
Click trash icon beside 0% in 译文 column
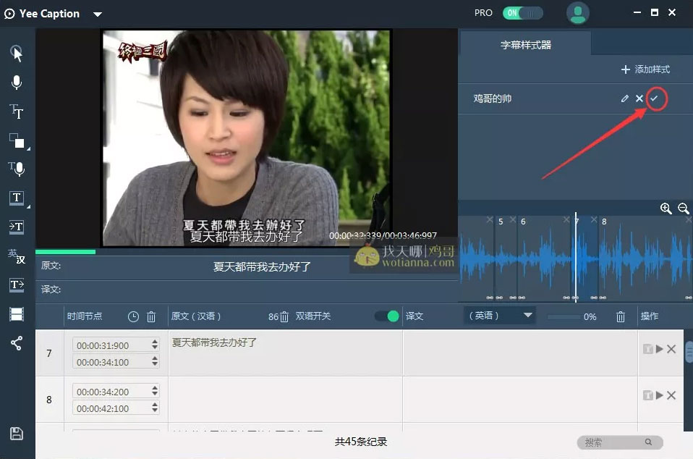pyautogui.click(x=621, y=316)
